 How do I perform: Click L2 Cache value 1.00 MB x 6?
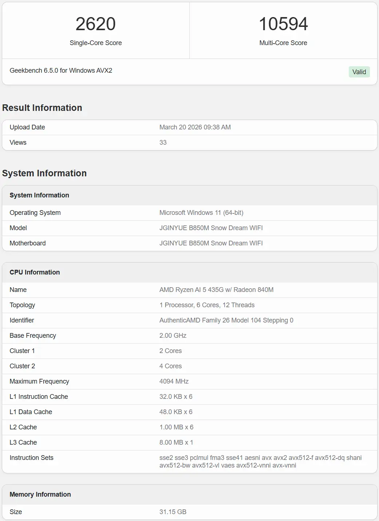tap(177, 427)
